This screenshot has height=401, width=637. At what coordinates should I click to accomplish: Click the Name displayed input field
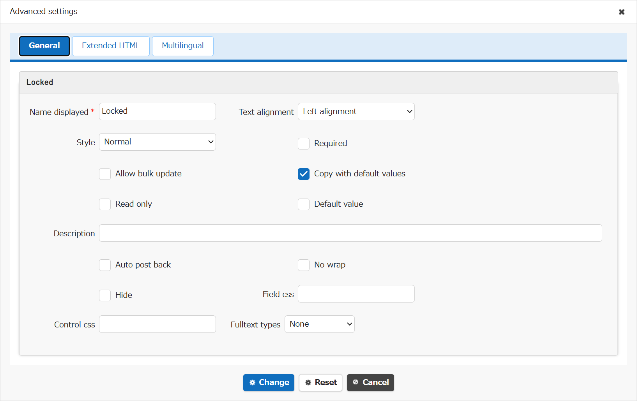pyautogui.click(x=157, y=111)
